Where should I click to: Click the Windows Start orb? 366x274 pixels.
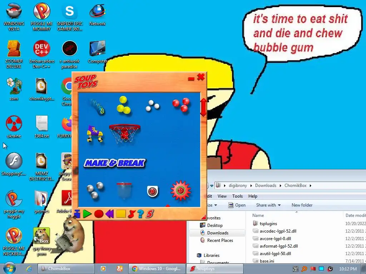click(10, 268)
